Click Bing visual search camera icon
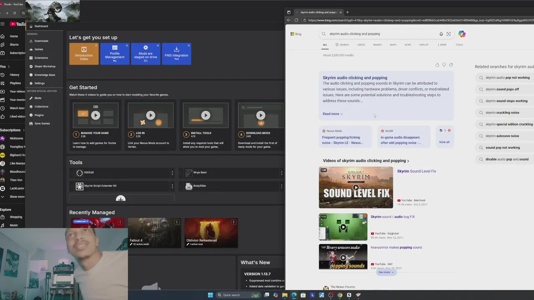Image resolution: width=534 pixels, height=300 pixels. [x=448, y=34]
